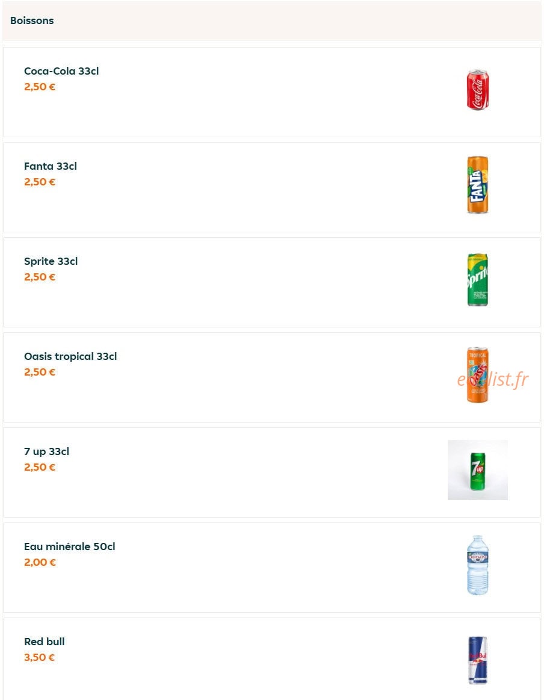Open the Sprite 33cl item name
This screenshot has width=544, height=700.
click(x=51, y=261)
